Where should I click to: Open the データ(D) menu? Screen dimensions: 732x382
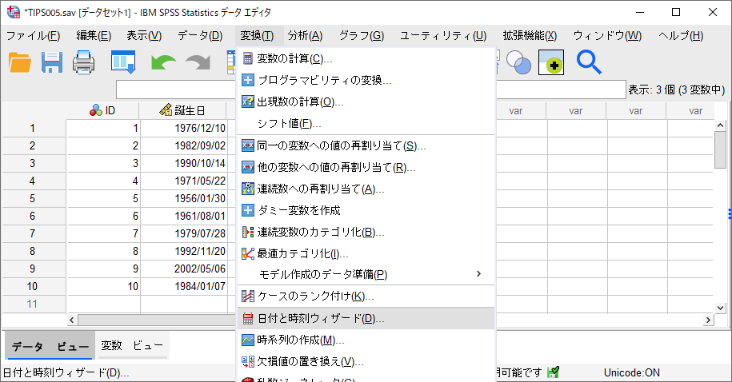tap(200, 36)
